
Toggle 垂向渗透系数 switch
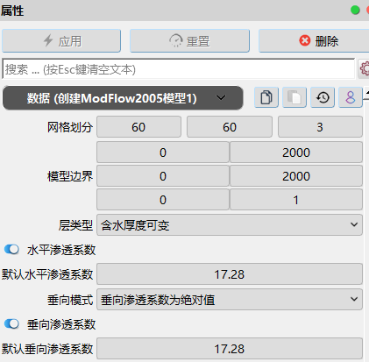click(11, 324)
